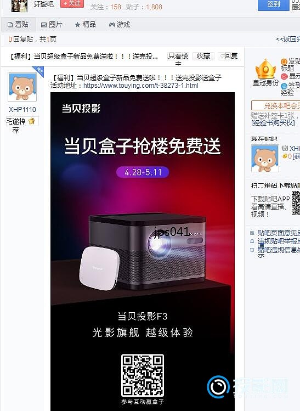Open the 精品 star tab
Viewport: 300px width, 411px height.
tap(86, 25)
